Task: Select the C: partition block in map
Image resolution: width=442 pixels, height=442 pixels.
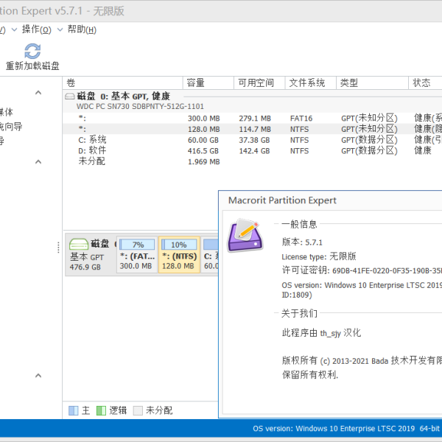Action: click(210, 255)
